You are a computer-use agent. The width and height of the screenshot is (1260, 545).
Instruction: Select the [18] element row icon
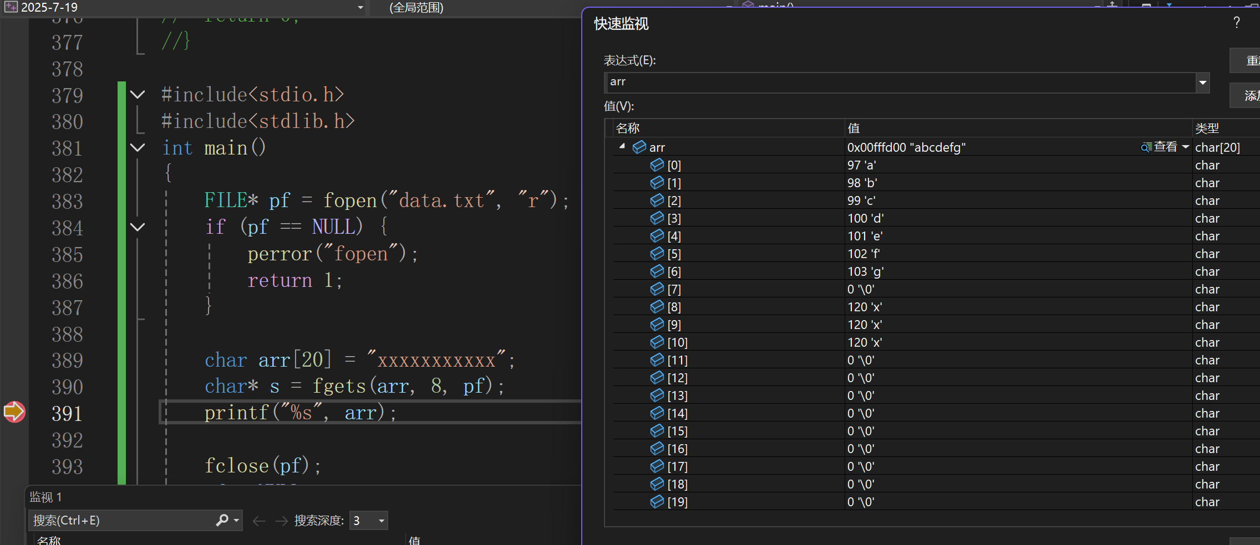[x=657, y=484]
